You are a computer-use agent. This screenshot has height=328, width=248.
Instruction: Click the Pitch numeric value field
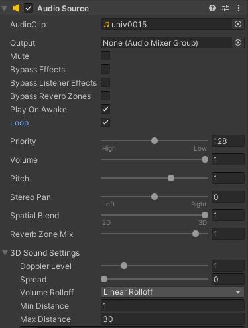[228, 179]
